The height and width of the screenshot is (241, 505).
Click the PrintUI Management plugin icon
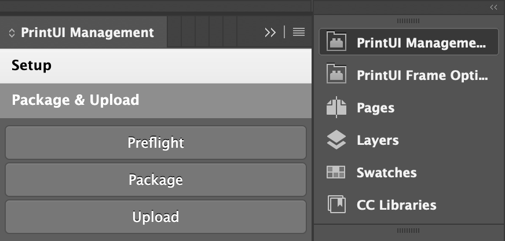coord(336,41)
